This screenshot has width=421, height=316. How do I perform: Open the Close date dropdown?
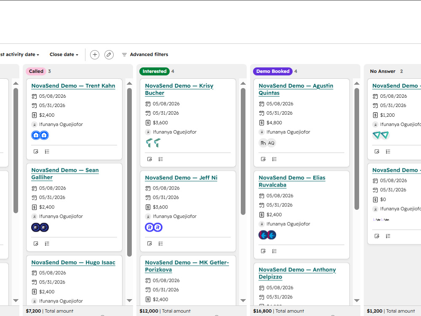tap(64, 54)
